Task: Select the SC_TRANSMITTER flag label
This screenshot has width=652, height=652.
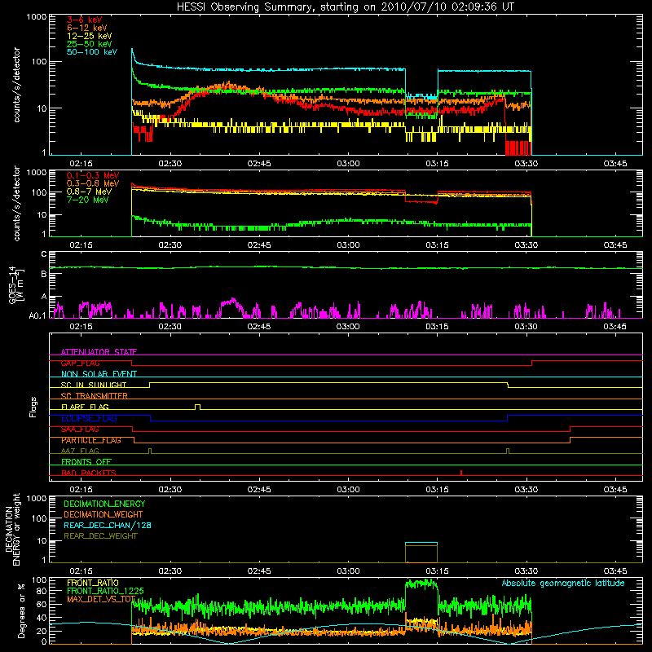Action: click(x=94, y=396)
